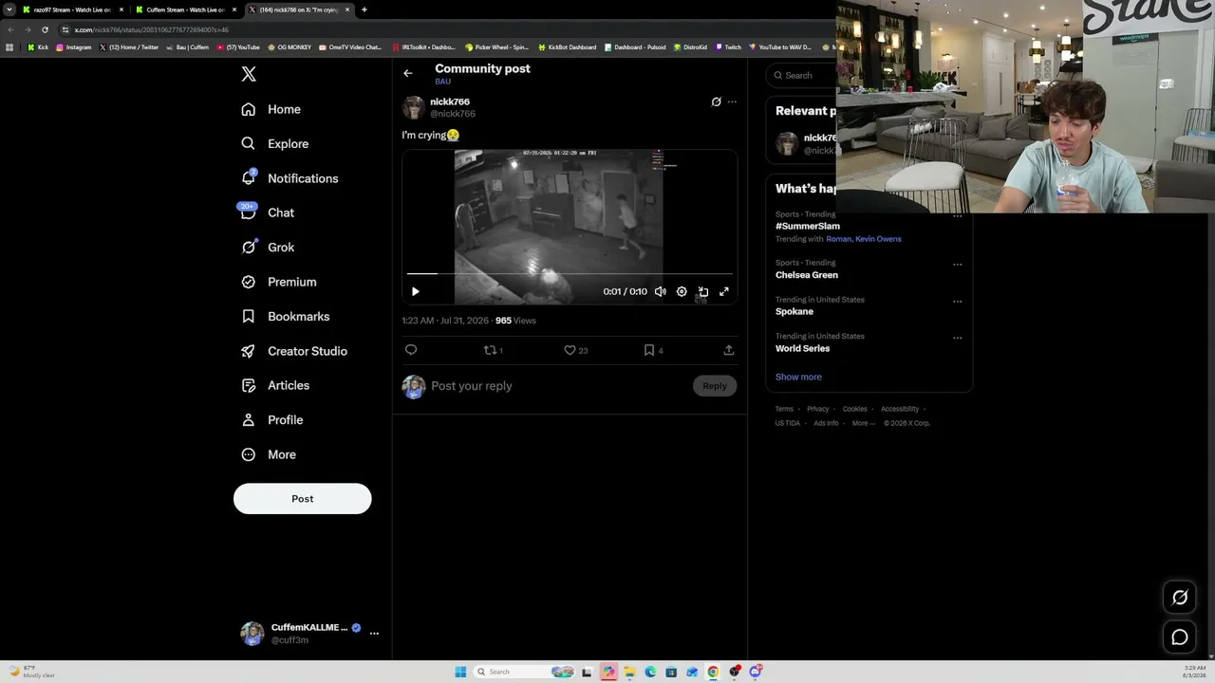Open the BAU community link

pos(442,82)
